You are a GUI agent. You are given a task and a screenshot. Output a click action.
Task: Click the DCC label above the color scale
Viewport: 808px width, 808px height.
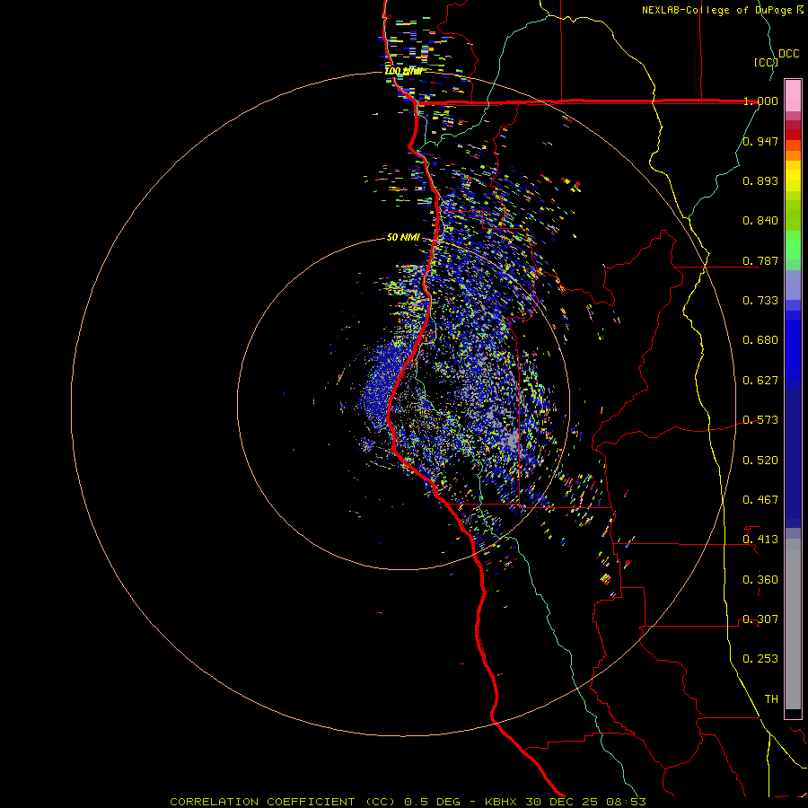(789, 54)
